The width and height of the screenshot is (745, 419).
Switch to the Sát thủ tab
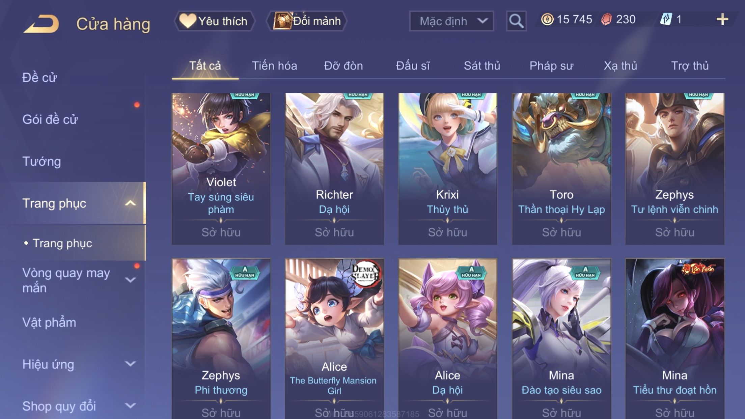click(482, 65)
